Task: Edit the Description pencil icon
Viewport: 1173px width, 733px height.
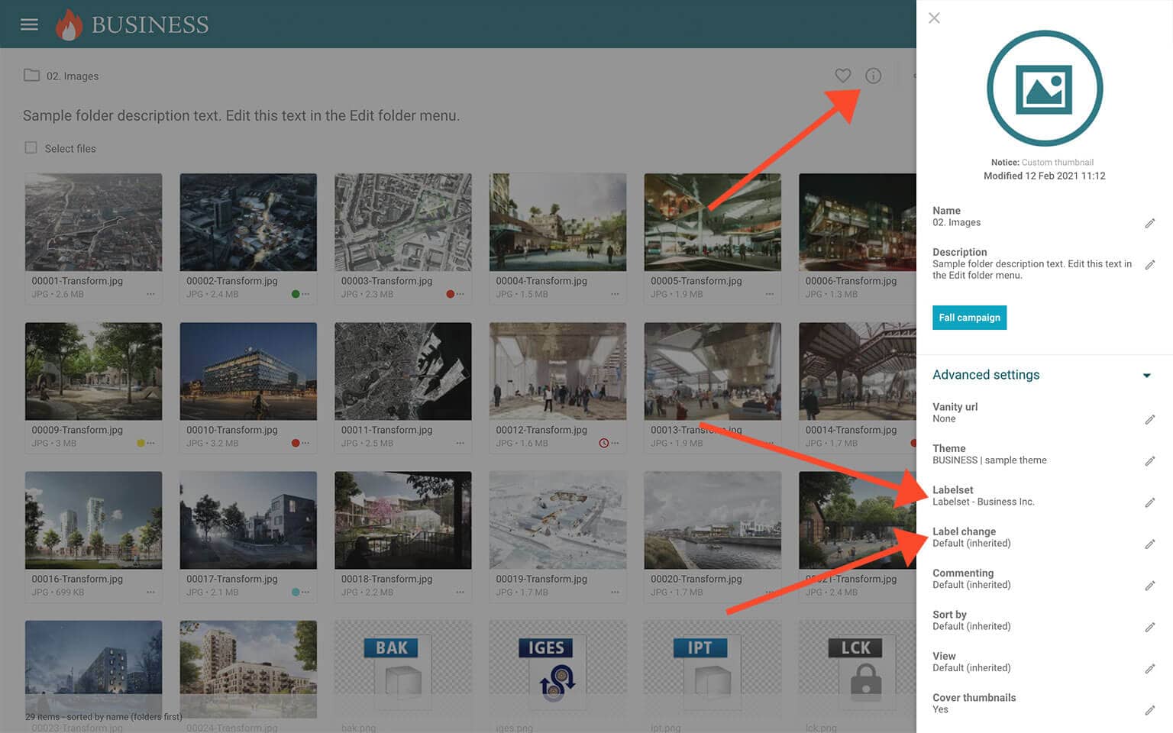Action: click(x=1149, y=265)
